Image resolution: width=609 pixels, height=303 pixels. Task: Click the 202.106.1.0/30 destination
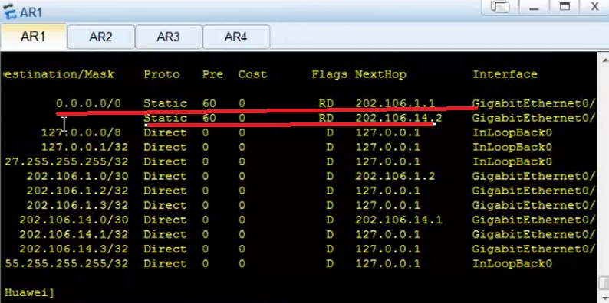[77, 176]
